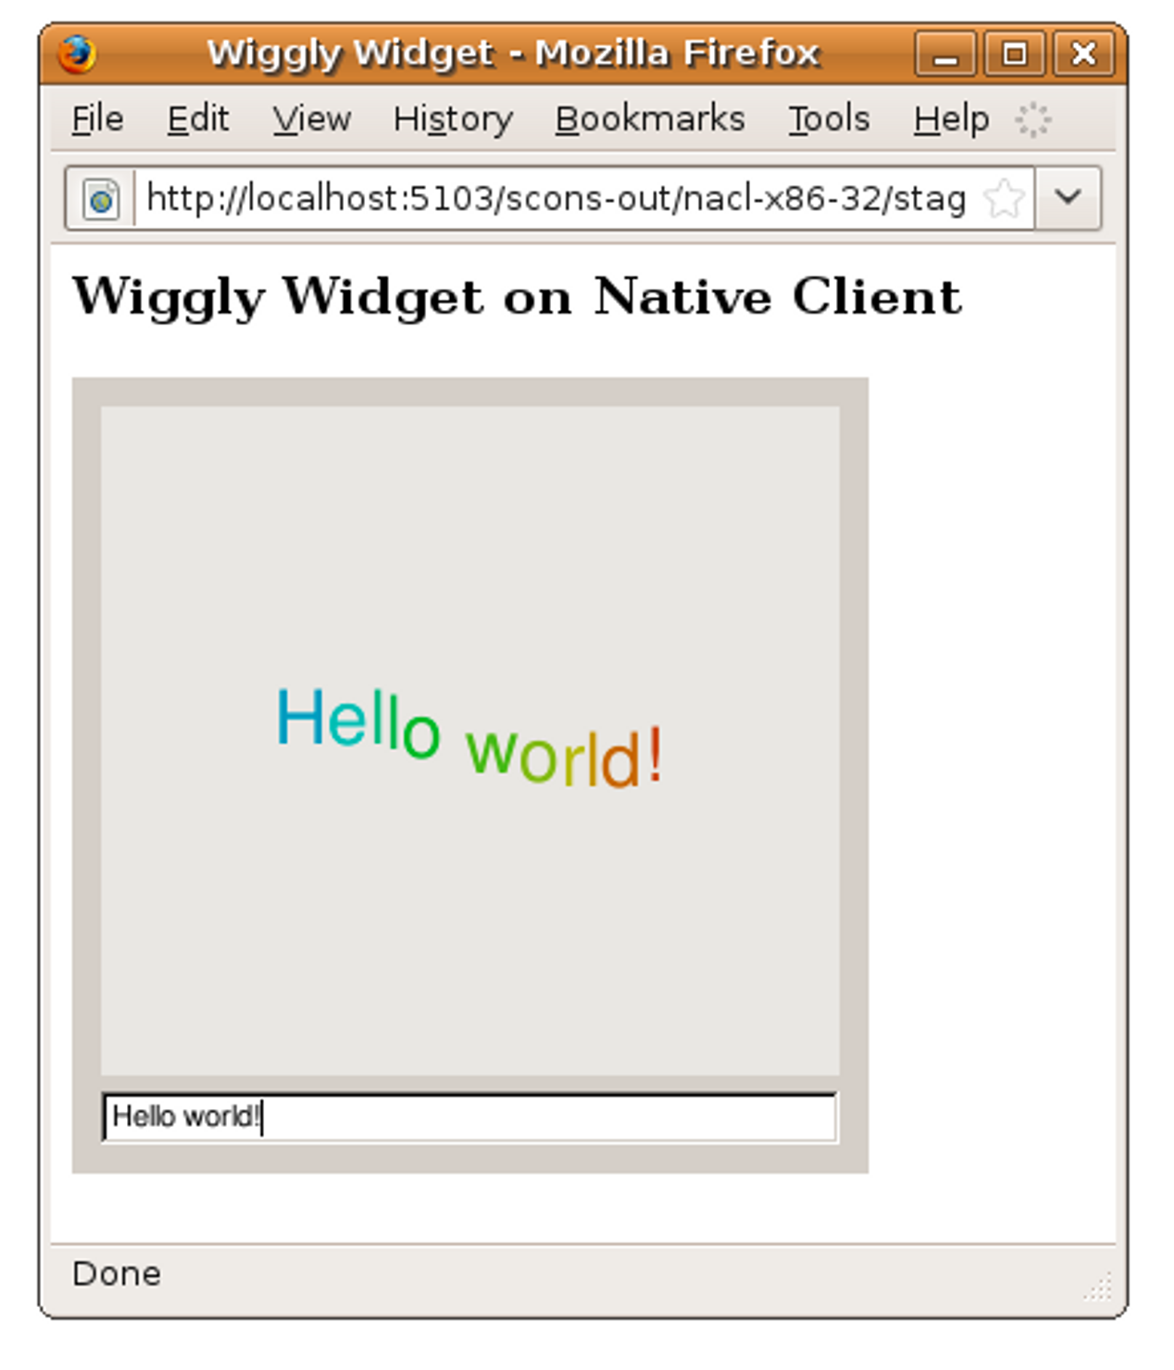The image size is (1174, 1370).
Task: Click the loading throbber icon
Action: 1033,120
